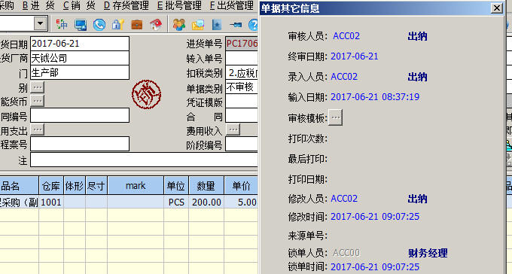This screenshot has height=274, width=512.
Task: Click the brown briefcase toolbar icon
Action: pos(137,25)
